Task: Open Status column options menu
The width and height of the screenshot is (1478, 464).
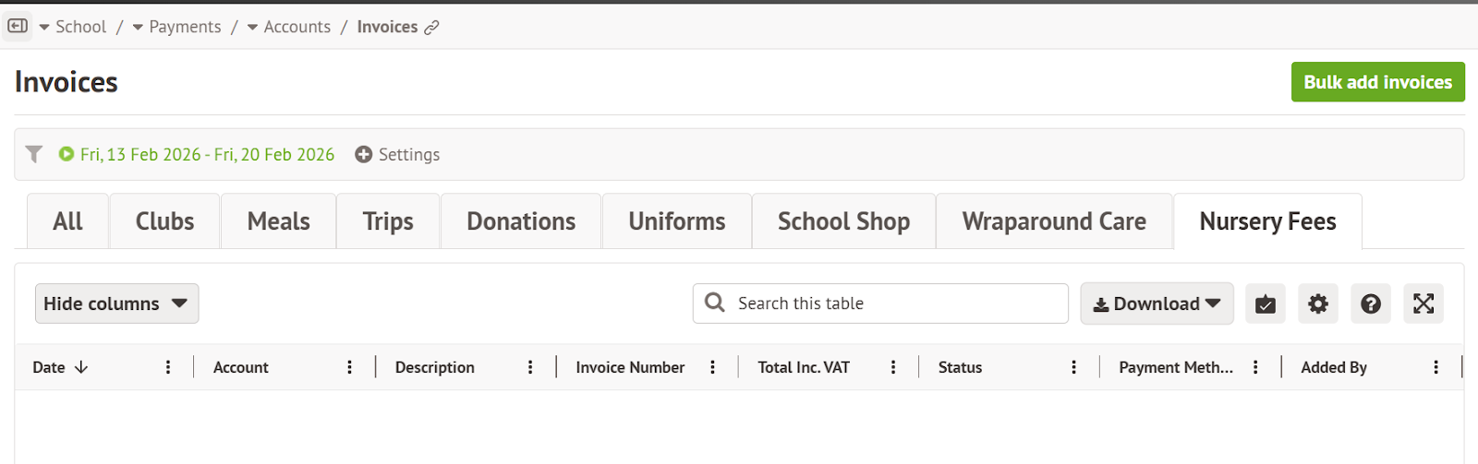Action: pos(1073,367)
